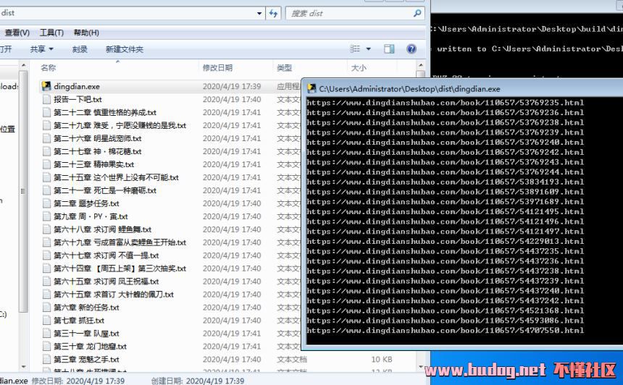
Task: Click the dingdian.exe console window title text
Action: (409, 89)
